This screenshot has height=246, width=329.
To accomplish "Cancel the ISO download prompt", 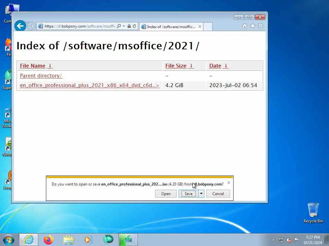I will [218, 194].
